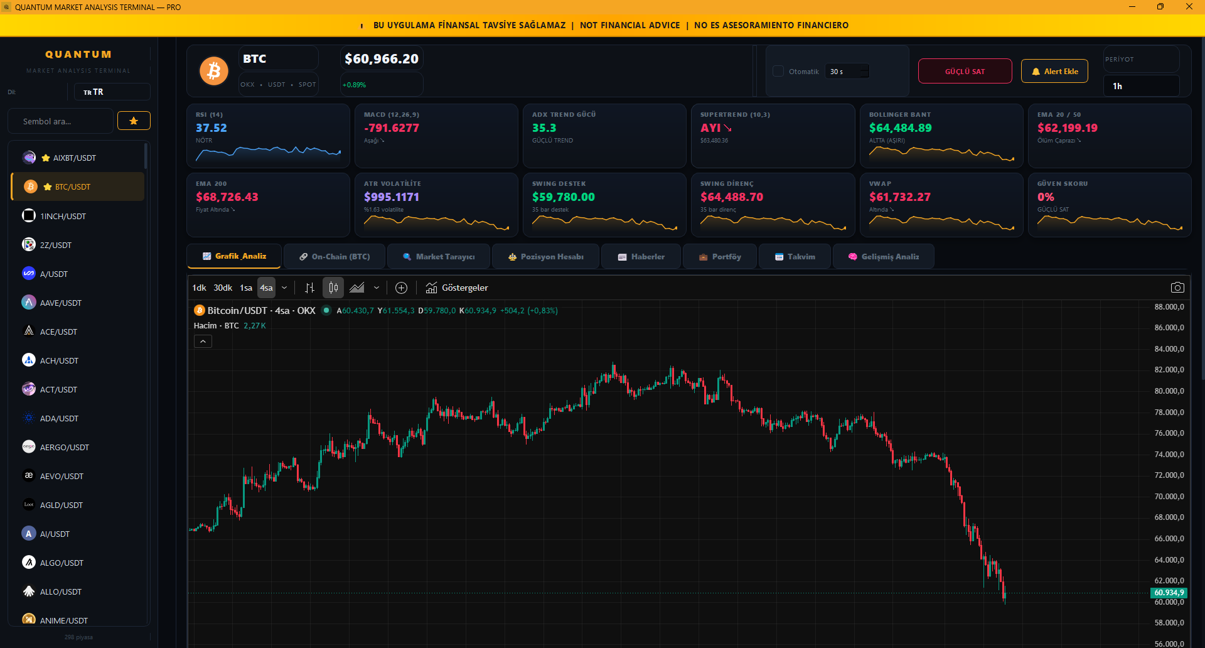Click the 1INCH/USDT coin icon
The image size is (1205, 648).
pos(29,216)
